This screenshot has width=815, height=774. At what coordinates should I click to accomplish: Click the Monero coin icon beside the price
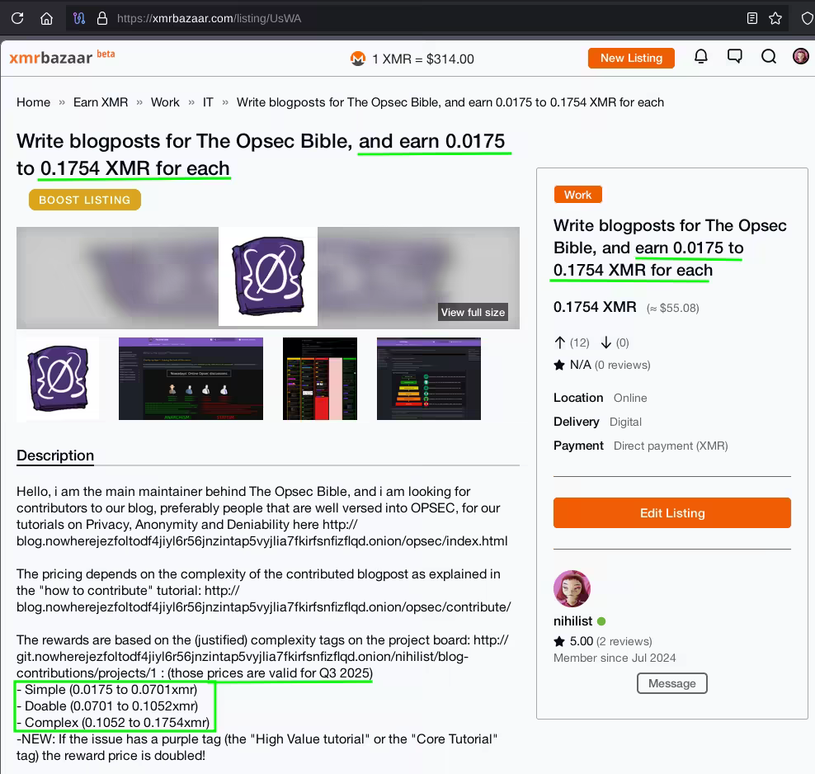coord(358,59)
